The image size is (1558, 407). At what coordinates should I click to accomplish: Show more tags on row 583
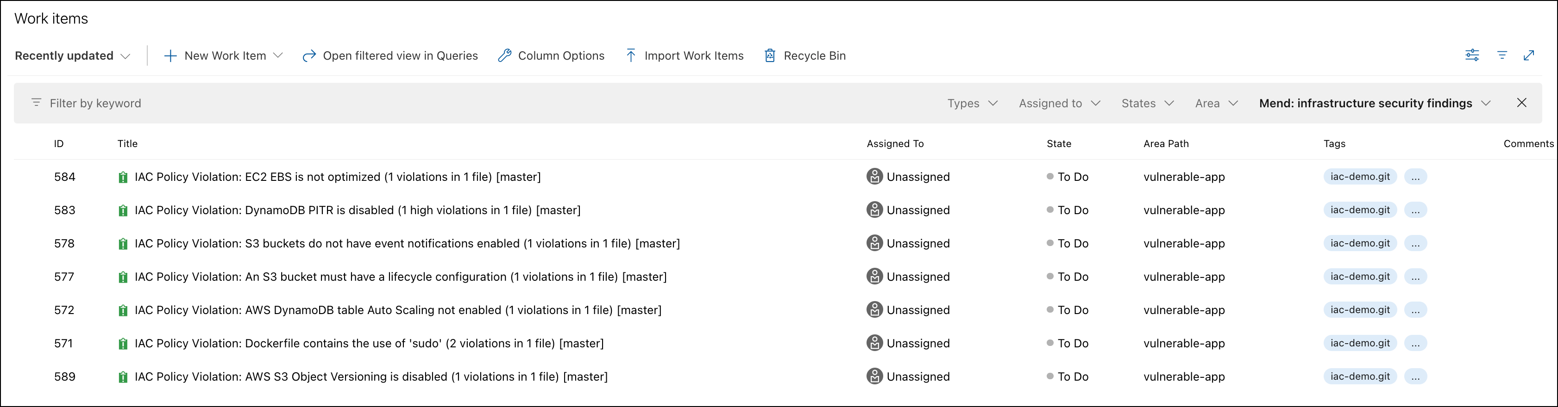[1415, 210]
